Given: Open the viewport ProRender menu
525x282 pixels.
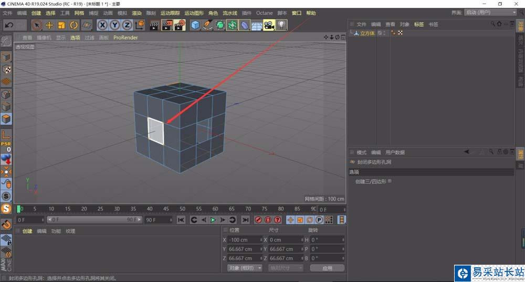Looking at the screenshot, I should pyautogui.click(x=125, y=38).
